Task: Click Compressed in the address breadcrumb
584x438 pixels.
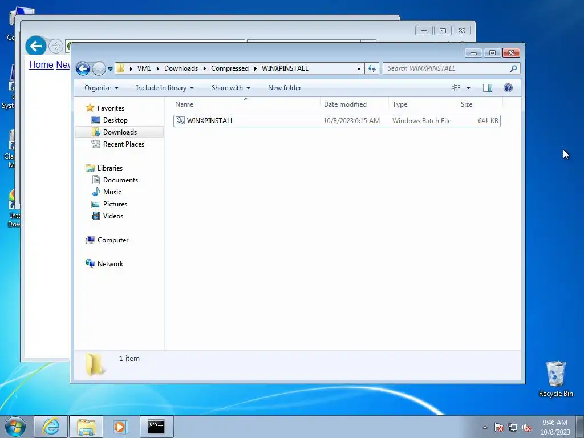Action: [x=229, y=68]
